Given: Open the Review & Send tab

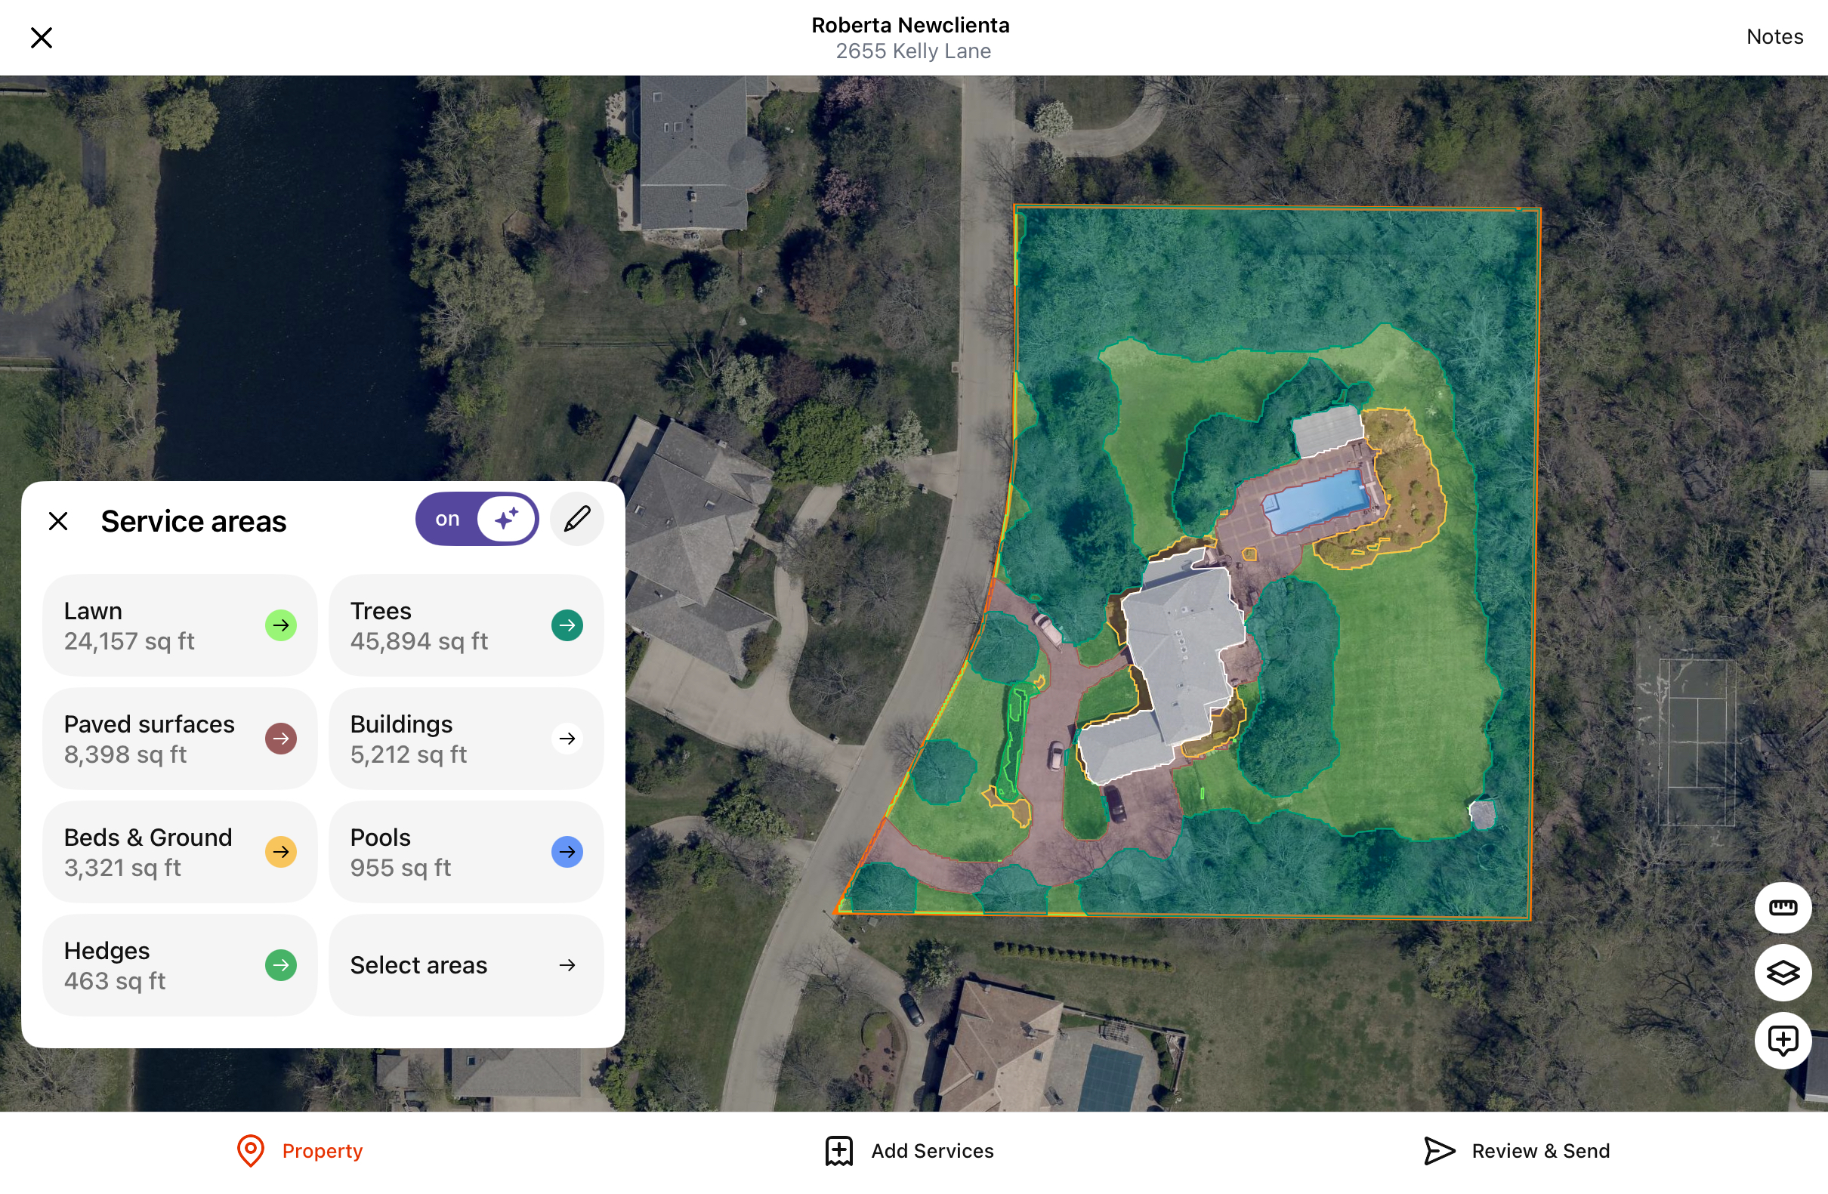Looking at the screenshot, I should [x=1518, y=1151].
